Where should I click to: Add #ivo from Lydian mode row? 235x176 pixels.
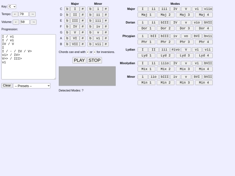coord(175,50)
